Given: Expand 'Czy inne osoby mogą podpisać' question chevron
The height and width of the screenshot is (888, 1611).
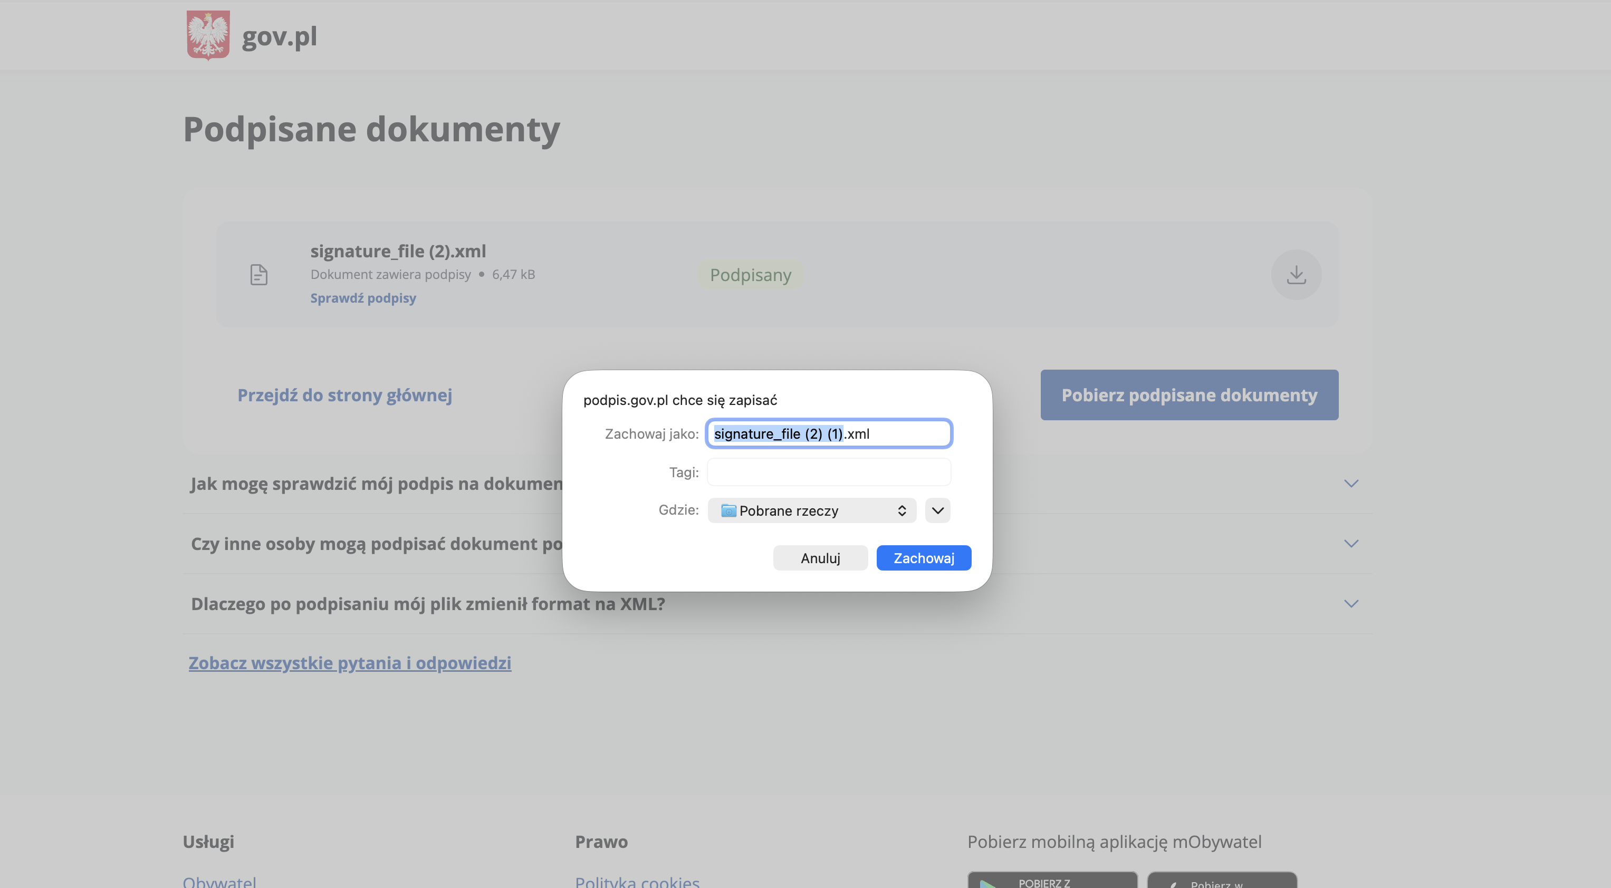Looking at the screenshot, I should 1351,544.
